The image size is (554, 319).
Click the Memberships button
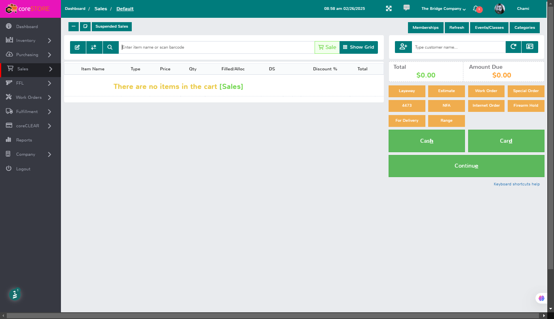[425, 28]
